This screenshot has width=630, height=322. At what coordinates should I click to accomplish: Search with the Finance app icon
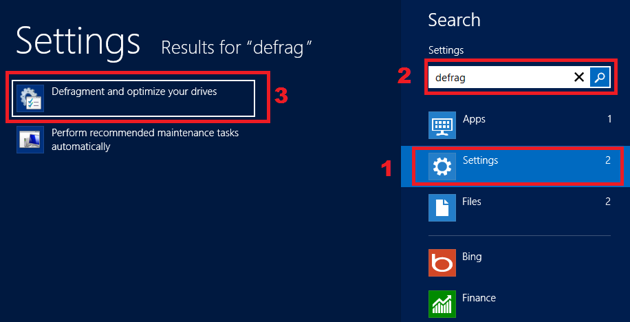[x=442, y=304]
